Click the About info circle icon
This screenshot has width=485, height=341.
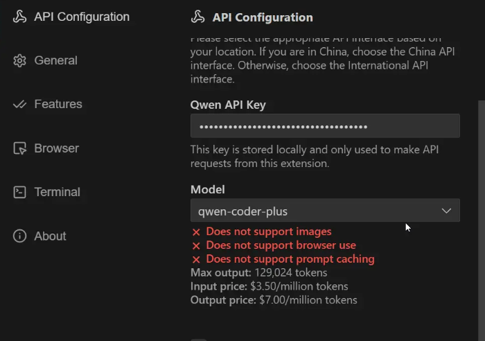[x=20, y=236]
